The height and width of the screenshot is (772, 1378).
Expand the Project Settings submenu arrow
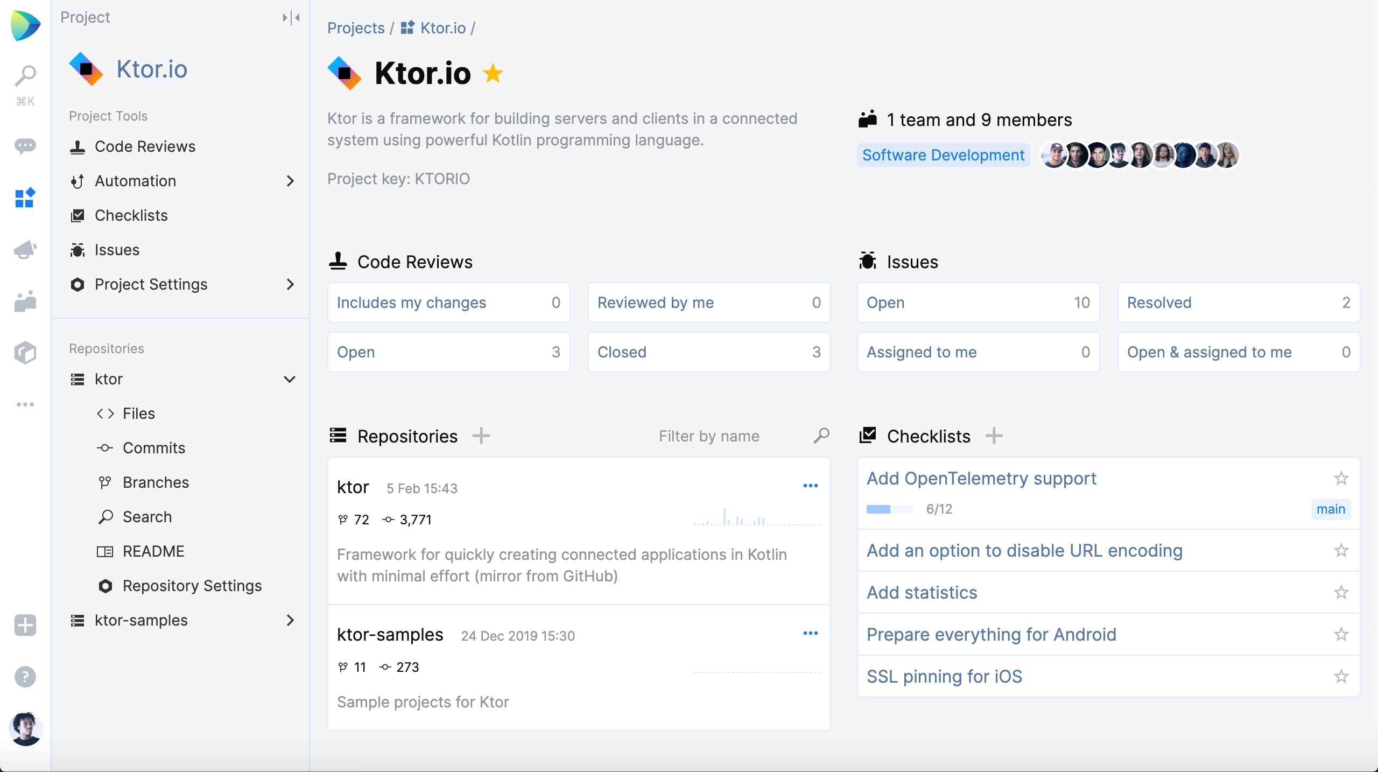tap(290, 284)
